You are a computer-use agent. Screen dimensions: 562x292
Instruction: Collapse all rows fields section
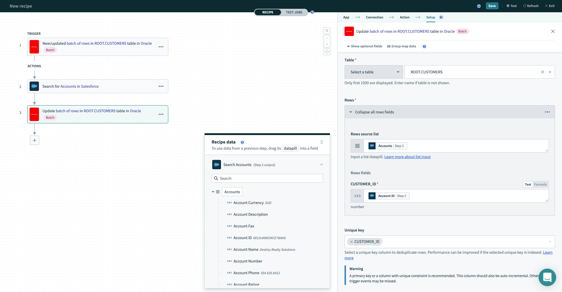(374, 112)
